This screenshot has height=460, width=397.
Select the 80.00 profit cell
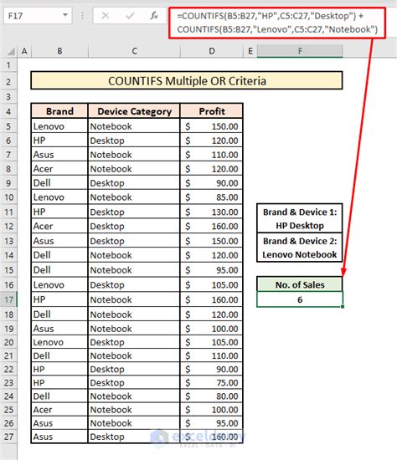click(x=212, y=396)
